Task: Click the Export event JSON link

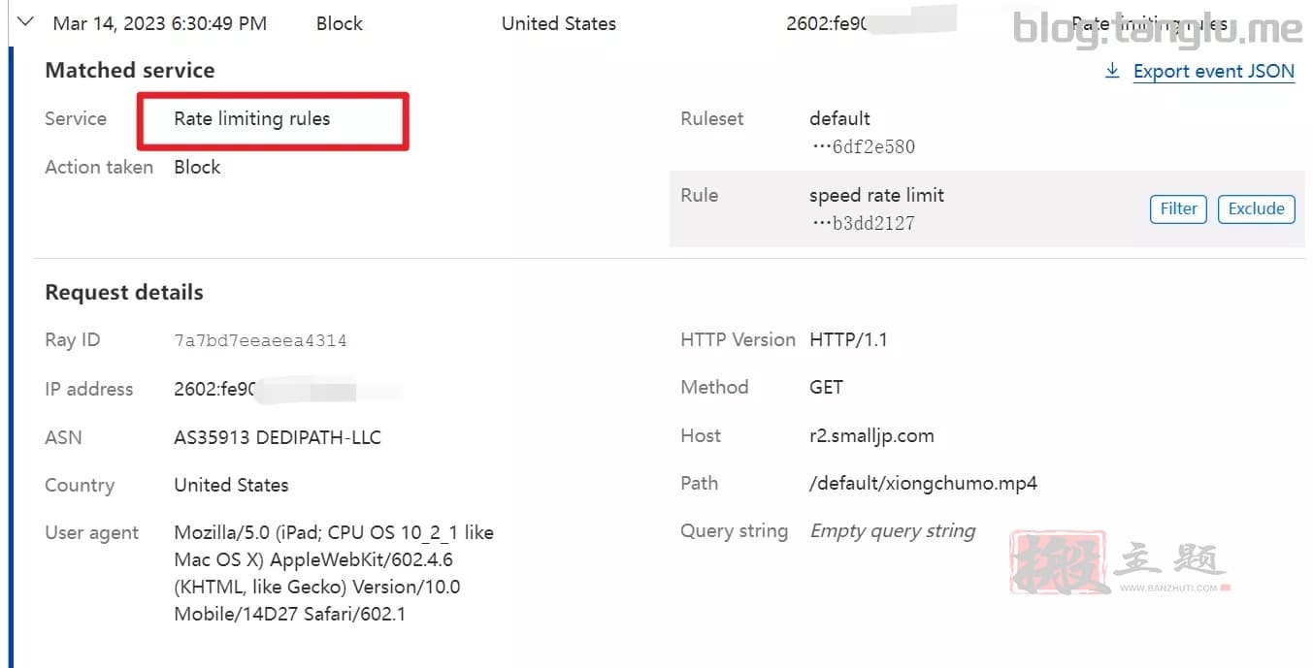Action: 1214,71
